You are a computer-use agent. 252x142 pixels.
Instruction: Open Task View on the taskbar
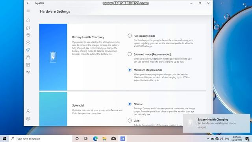86,138
